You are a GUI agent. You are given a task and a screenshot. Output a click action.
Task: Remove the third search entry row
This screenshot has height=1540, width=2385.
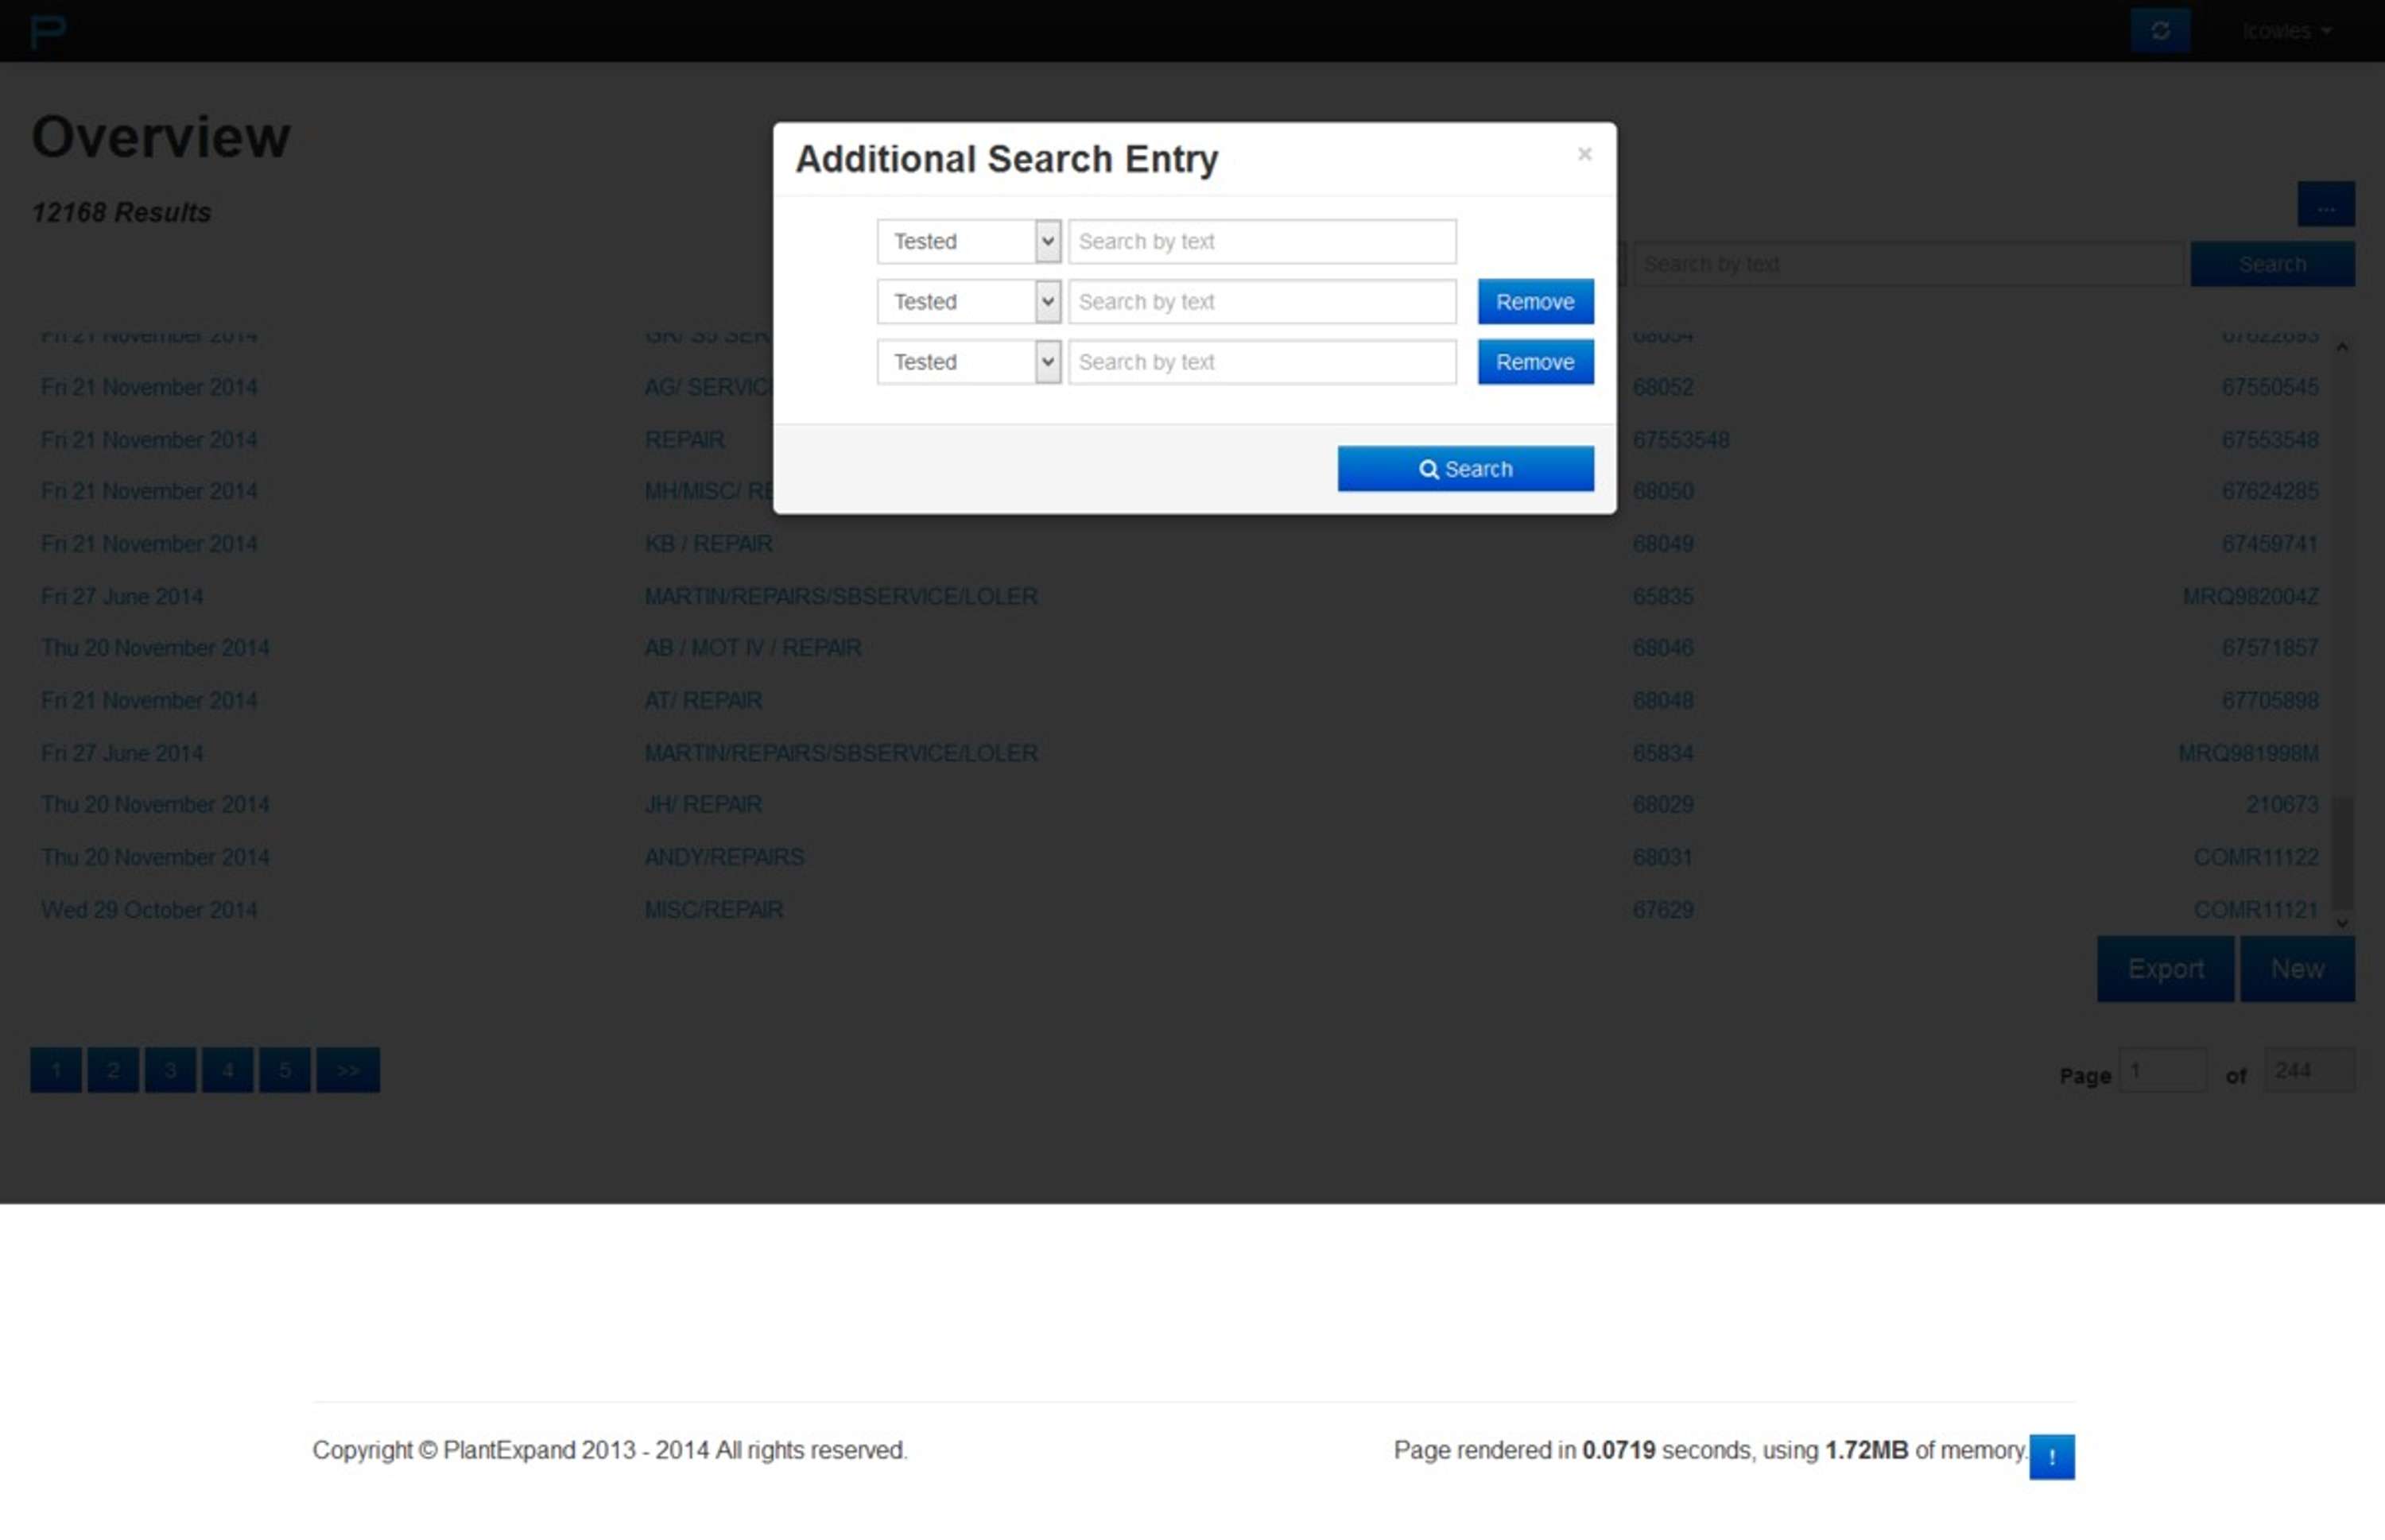[x=1534, y=361]
